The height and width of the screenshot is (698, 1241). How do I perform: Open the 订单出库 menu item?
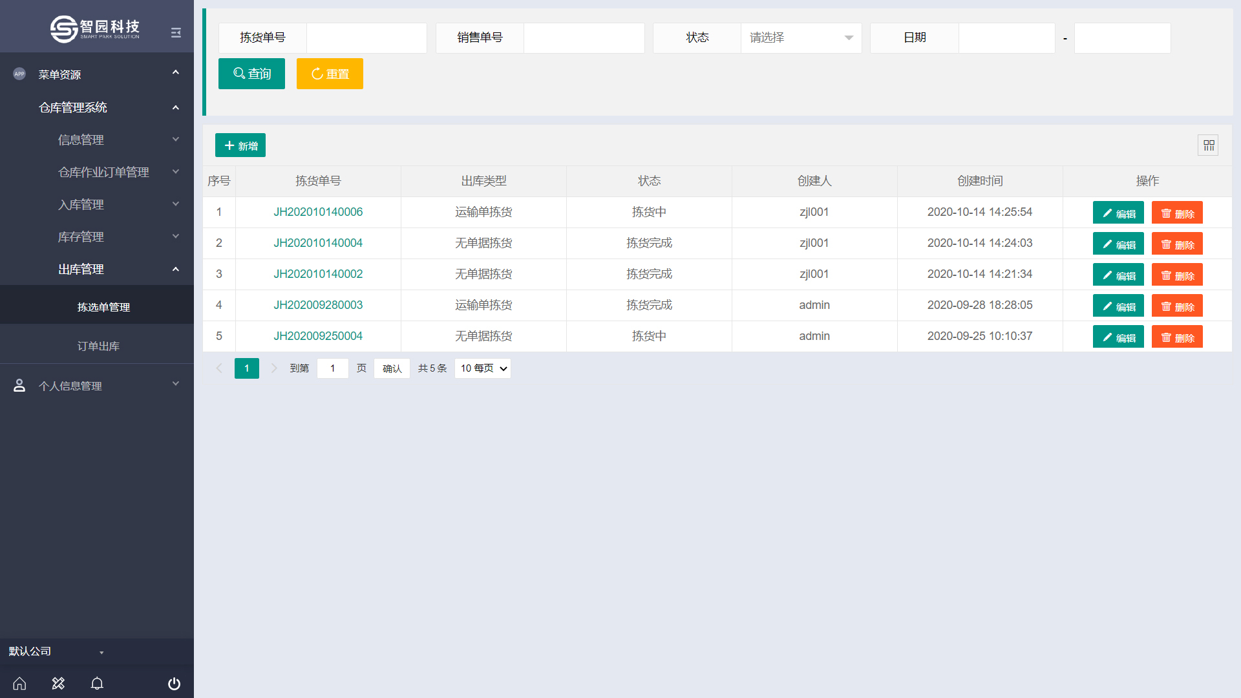[x=98, y=346]
